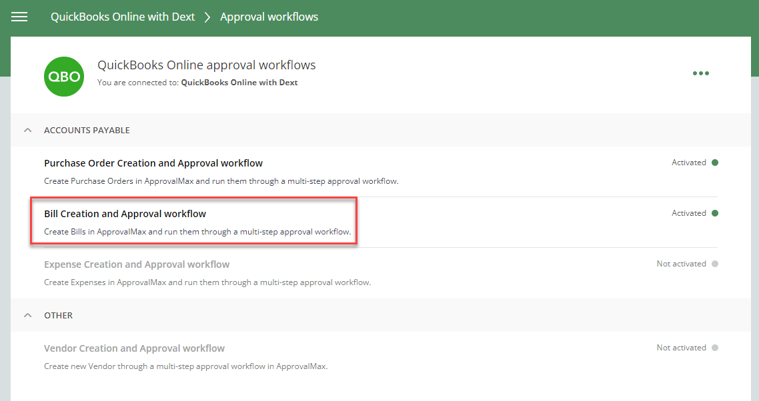Open Vendor Creation and Approval workflow
This screenshot has width=759, height=401.
click(134, 348)
